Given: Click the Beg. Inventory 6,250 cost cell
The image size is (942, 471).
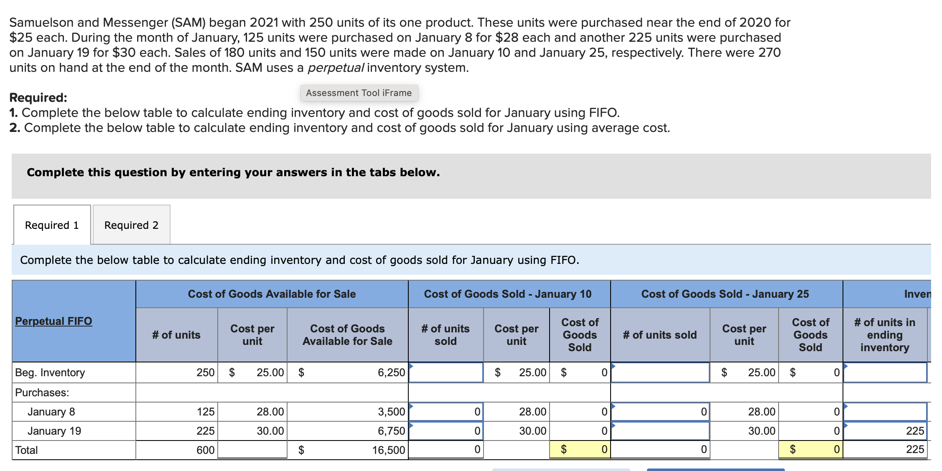Looking at the screenshot, I should pyautogui.click(x=347, y=372).
